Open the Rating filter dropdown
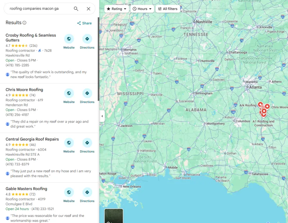 pos(117,9)
